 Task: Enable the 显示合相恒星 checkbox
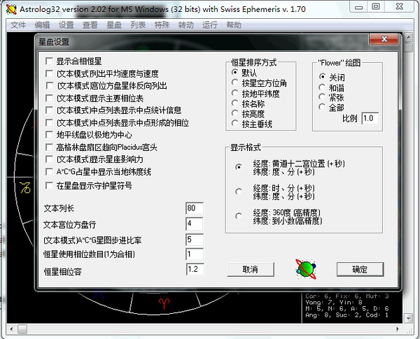[x=48, y=61]
